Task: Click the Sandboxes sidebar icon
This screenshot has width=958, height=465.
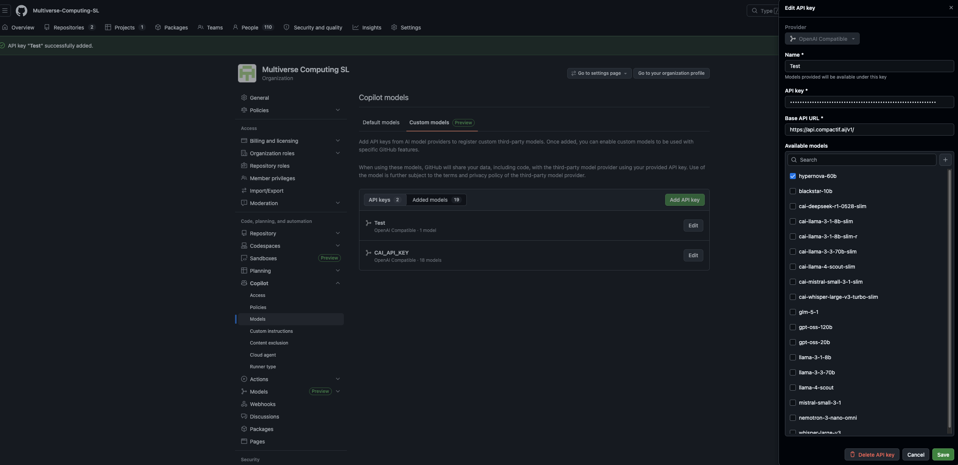Action: coord(244,258)
